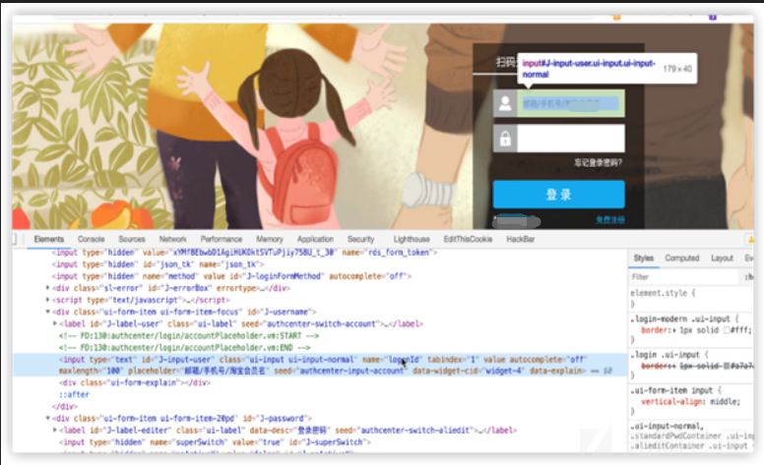Click the Filter box in Styles panel

pos(684,277)
